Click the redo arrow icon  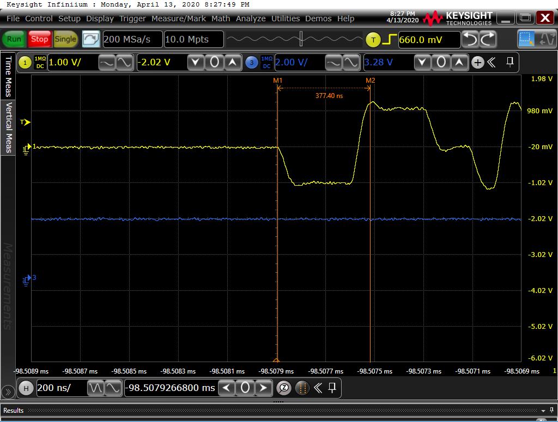point(488,39)
